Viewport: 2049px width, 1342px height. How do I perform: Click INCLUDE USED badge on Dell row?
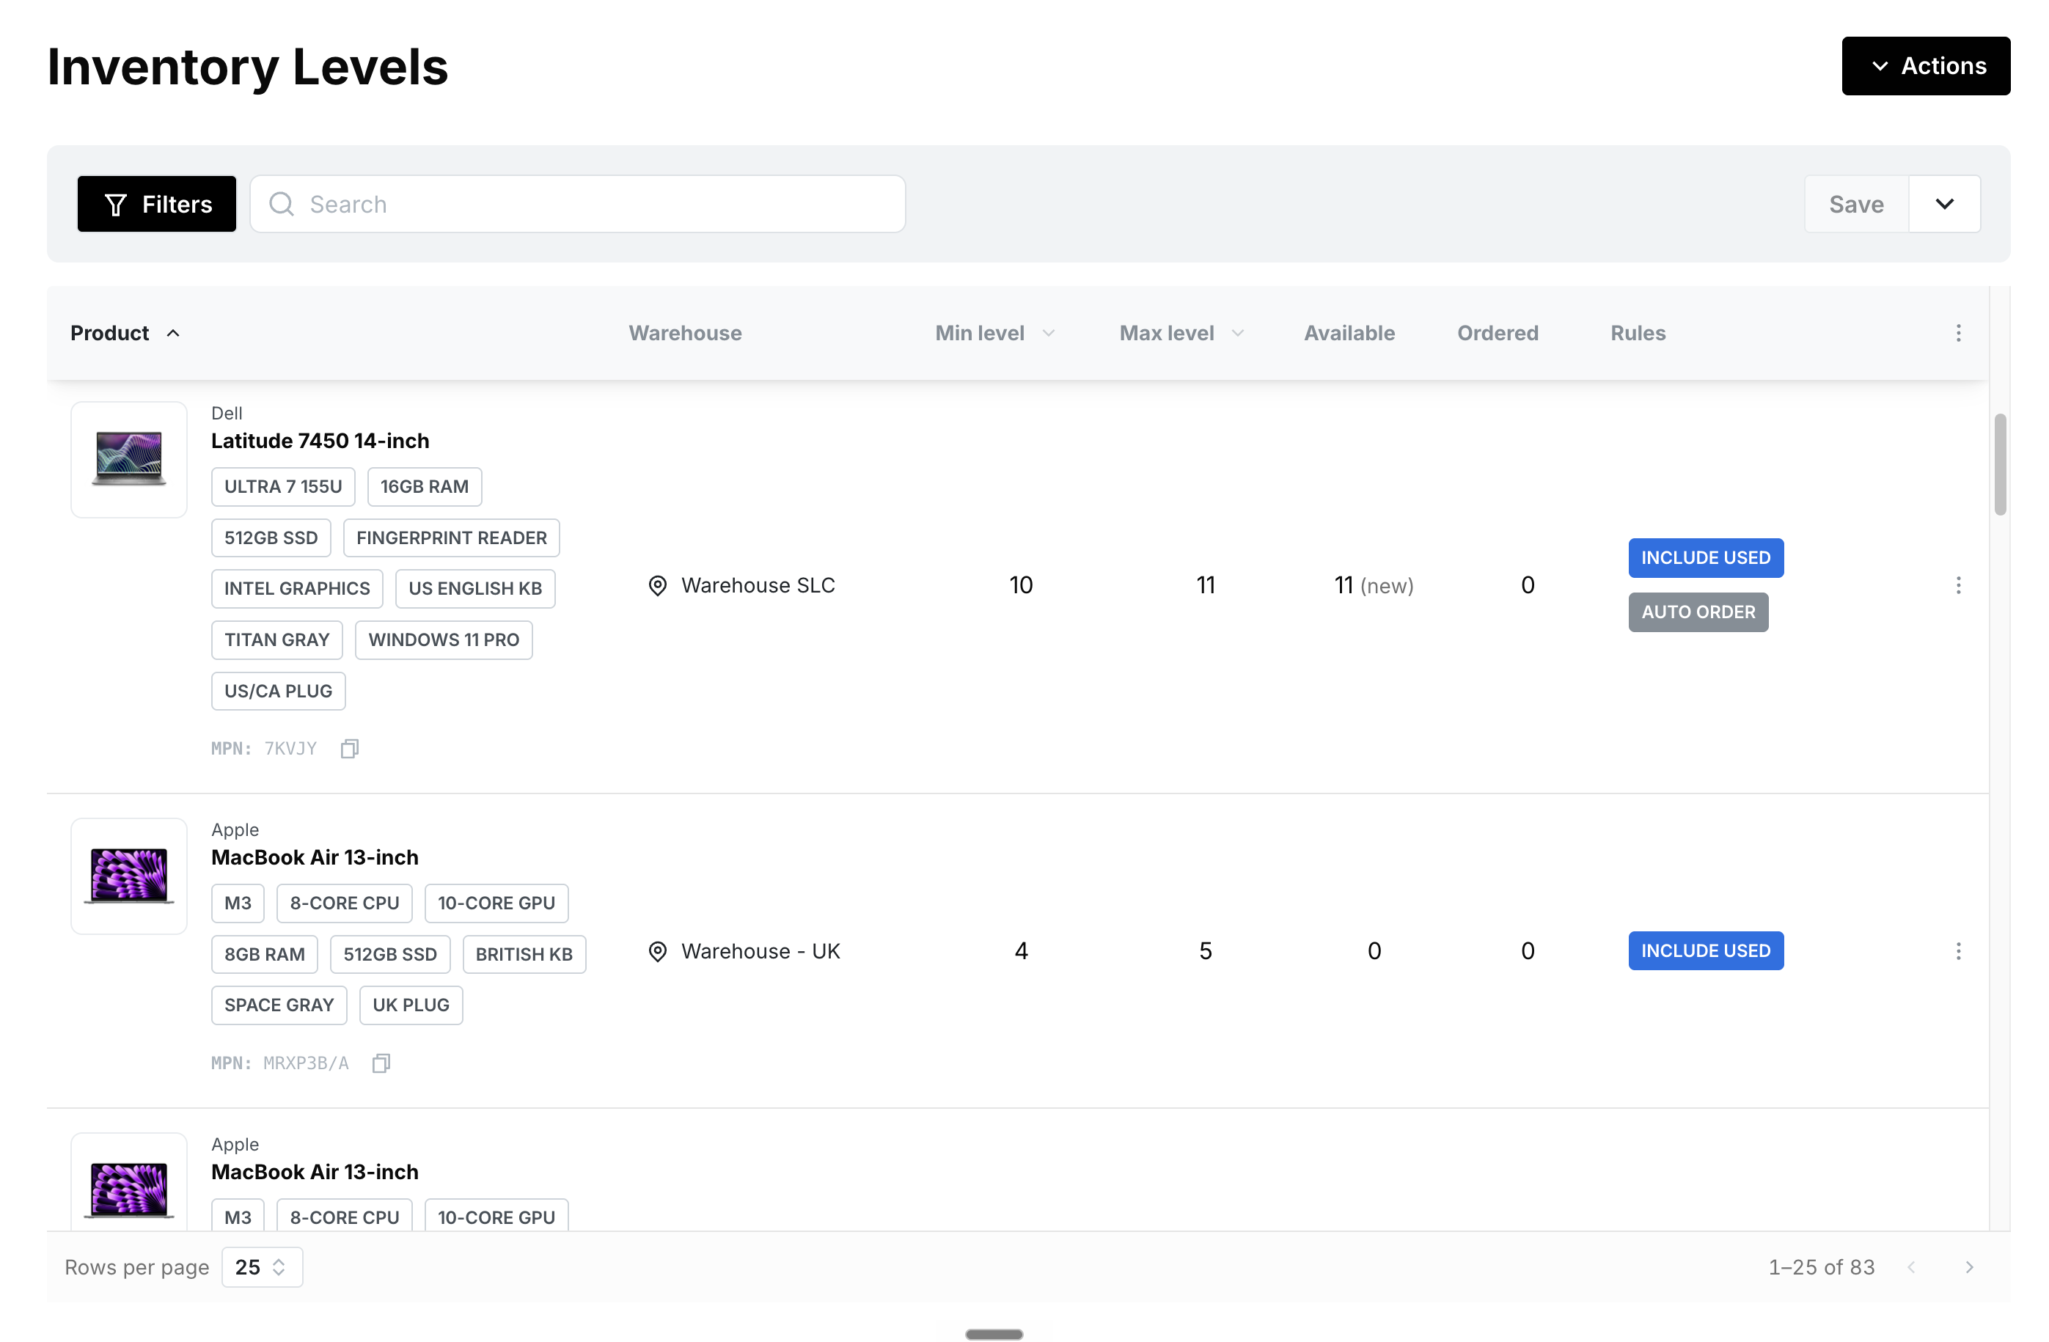pyautogui.click(x=1706, y=558)
